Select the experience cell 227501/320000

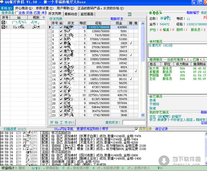tap(98, 95)
